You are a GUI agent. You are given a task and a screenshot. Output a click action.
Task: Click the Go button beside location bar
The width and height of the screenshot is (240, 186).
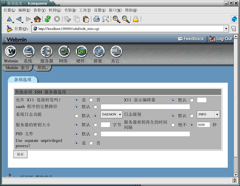(x=234, y=29)
